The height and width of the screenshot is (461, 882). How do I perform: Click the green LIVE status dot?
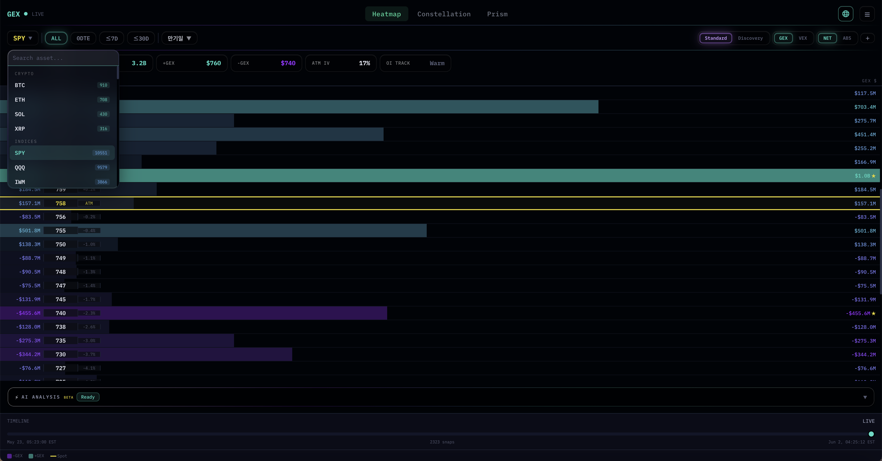click(26, 14)
